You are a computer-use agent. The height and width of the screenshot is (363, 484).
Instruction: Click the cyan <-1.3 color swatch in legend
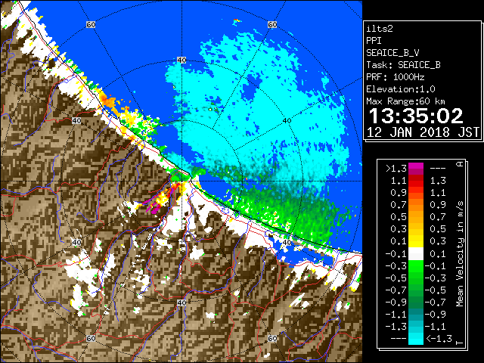point(416,339)
